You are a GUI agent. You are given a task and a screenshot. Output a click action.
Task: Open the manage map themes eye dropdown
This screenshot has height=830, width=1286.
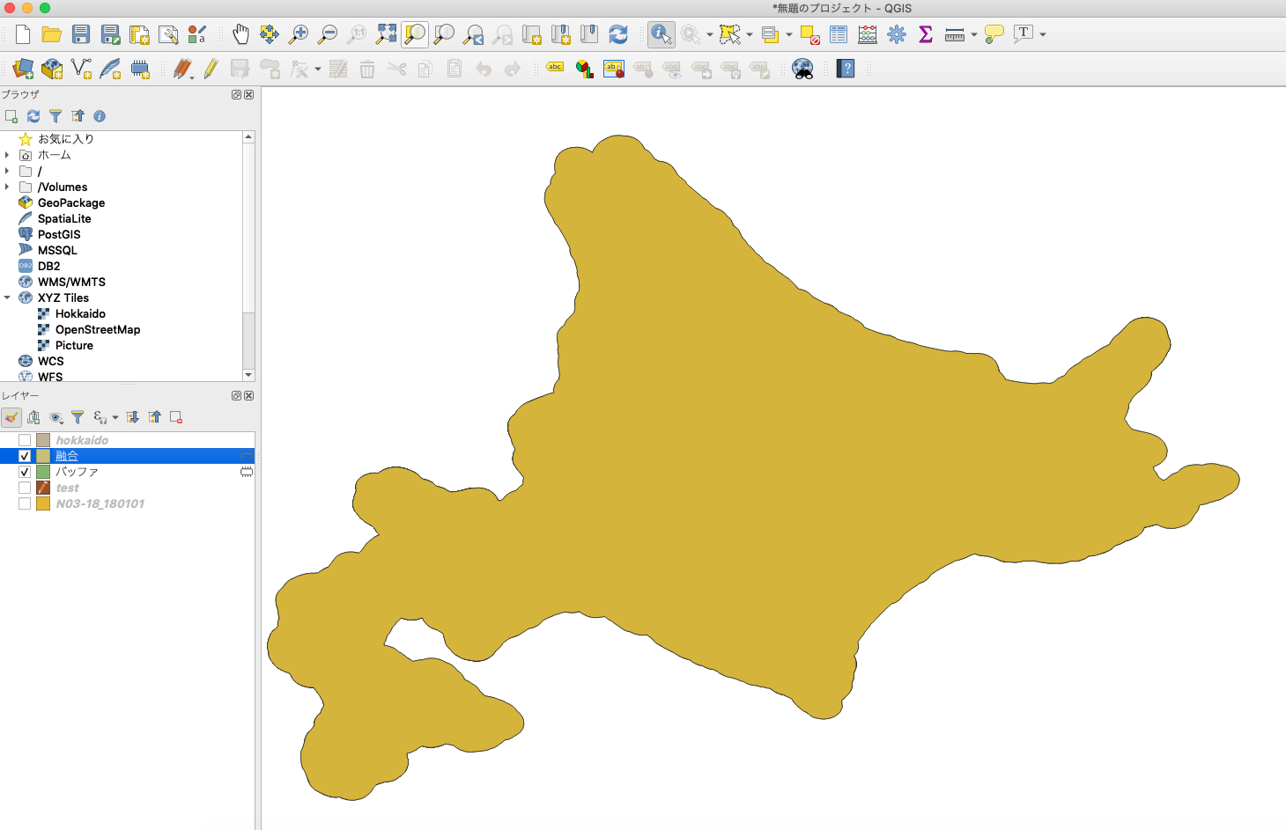56,417
